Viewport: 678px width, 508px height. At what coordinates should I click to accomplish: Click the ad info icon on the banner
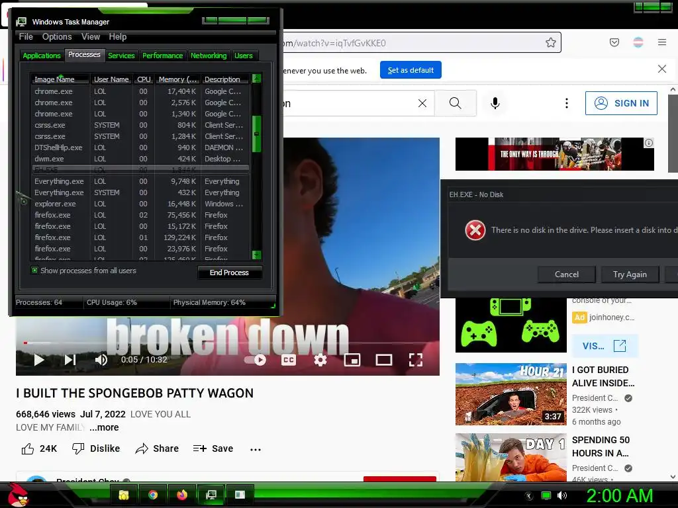pos(649,143)
